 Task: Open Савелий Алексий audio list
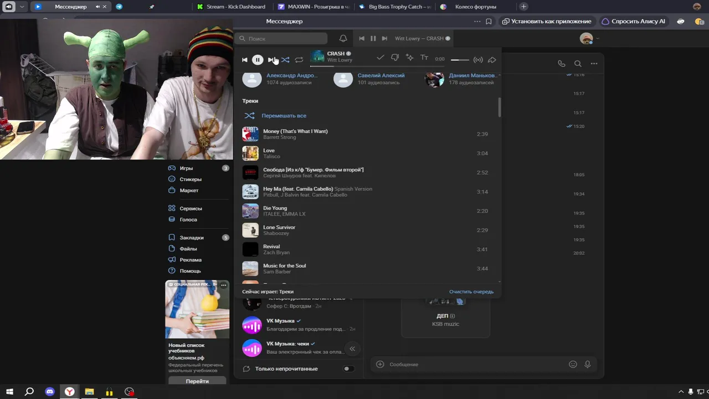coord(369,79)
